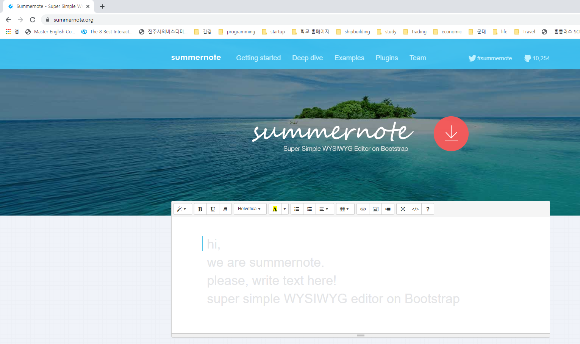Open the color palette dropdown arrow
This screenshot has height=344, width=580.
(x=285, y=209)
